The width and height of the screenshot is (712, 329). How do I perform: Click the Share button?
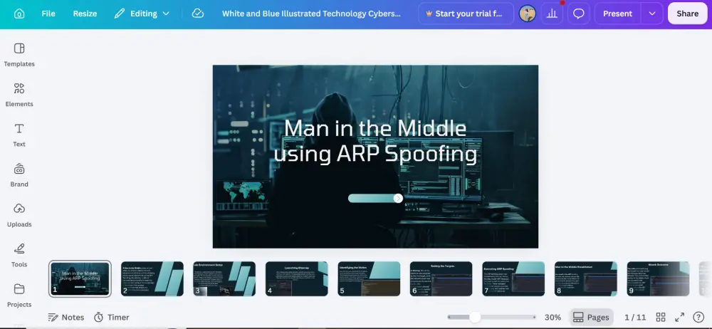[688, 14]
